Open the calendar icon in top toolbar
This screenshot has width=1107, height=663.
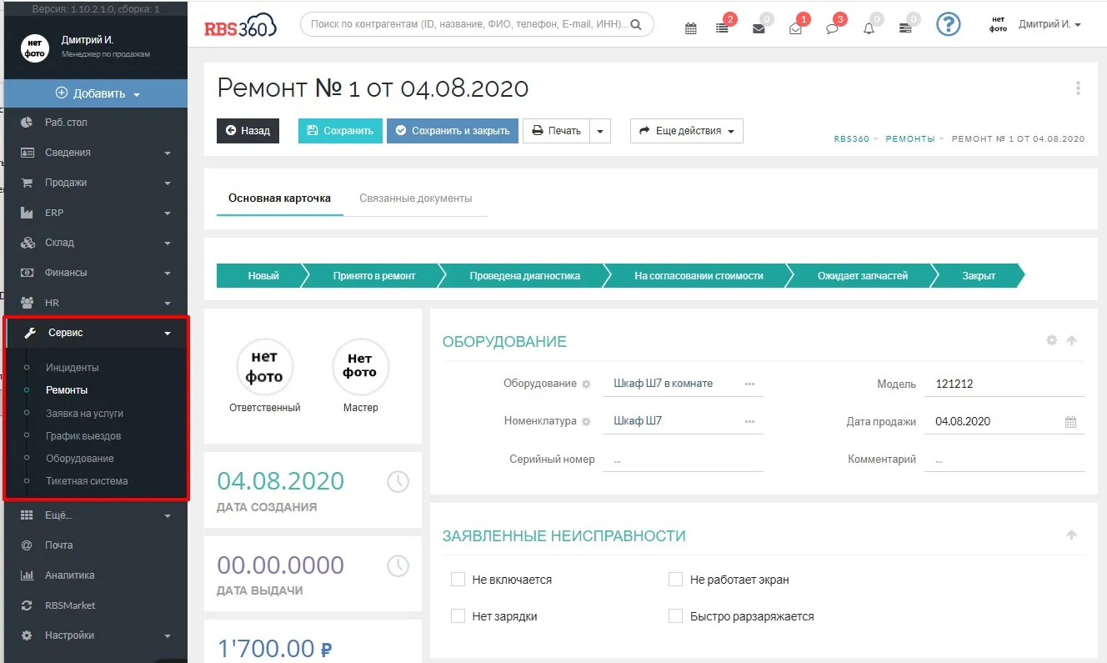pyautogui.click(x=690, y=28)
